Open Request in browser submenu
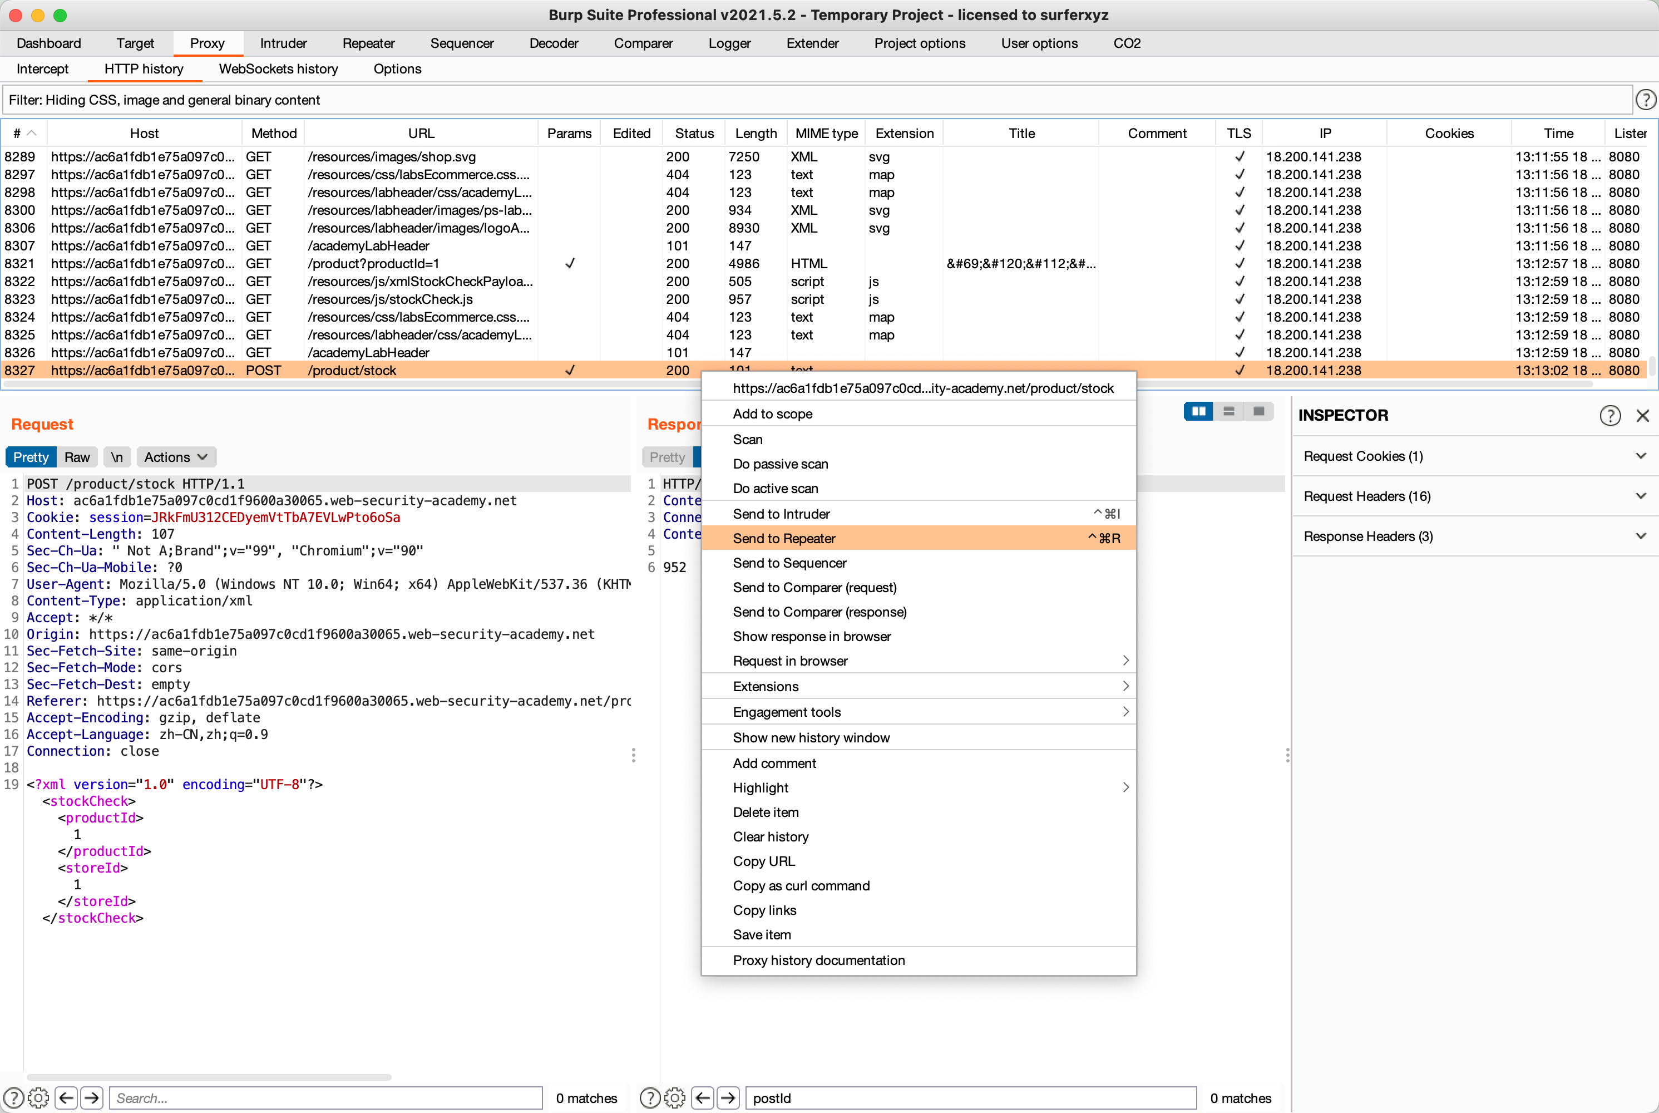 pos(919,661)
